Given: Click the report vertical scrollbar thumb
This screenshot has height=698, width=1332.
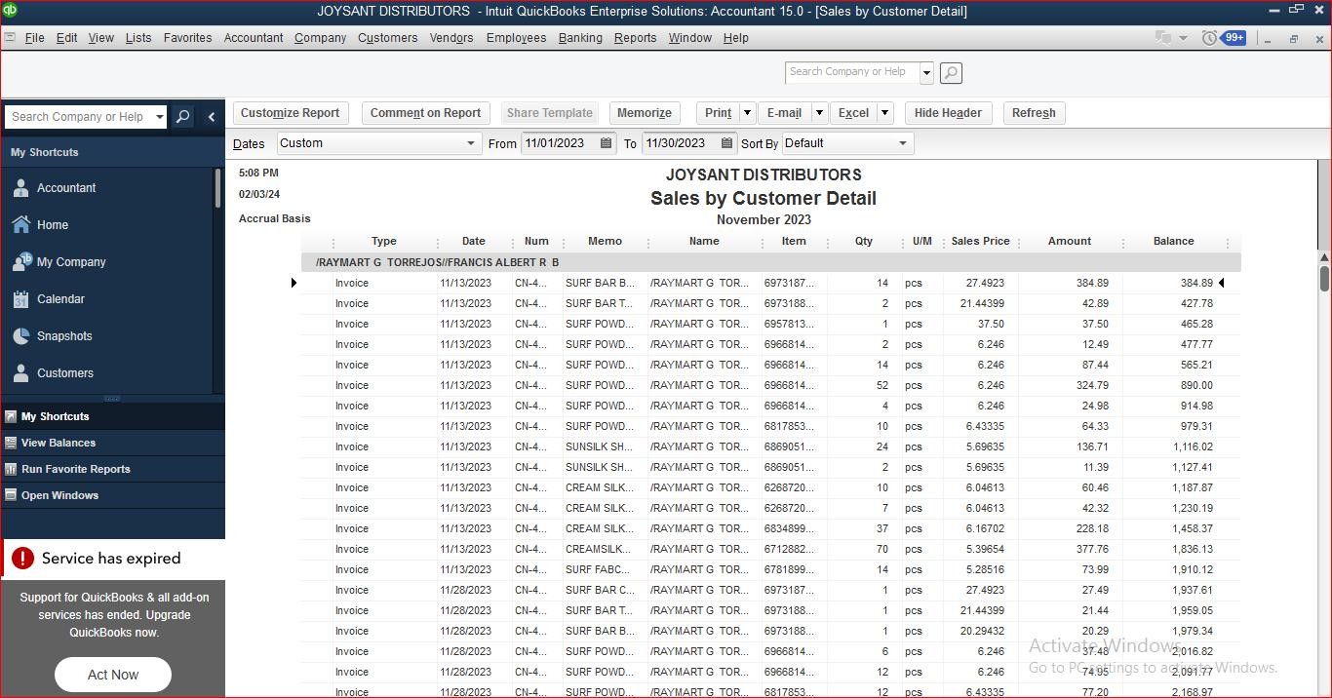Looking at the screenshot, I should [x=1324, y=278].
